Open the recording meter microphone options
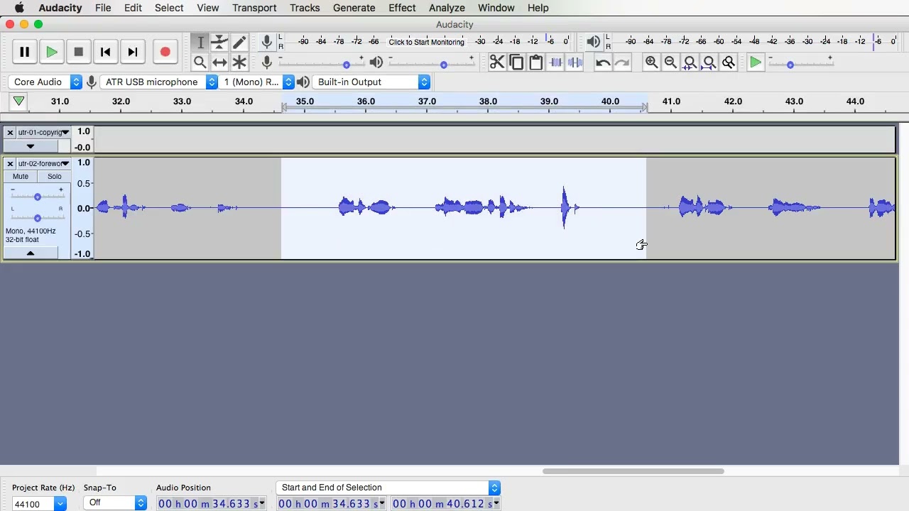Screen dimensions: 909x511 tap(266, 42)
